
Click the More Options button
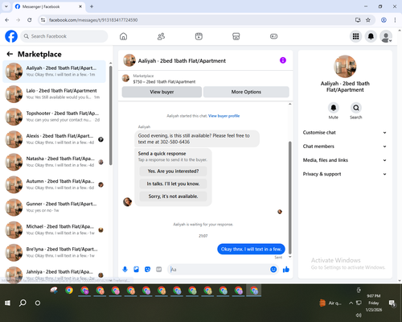tap(246, 92)
